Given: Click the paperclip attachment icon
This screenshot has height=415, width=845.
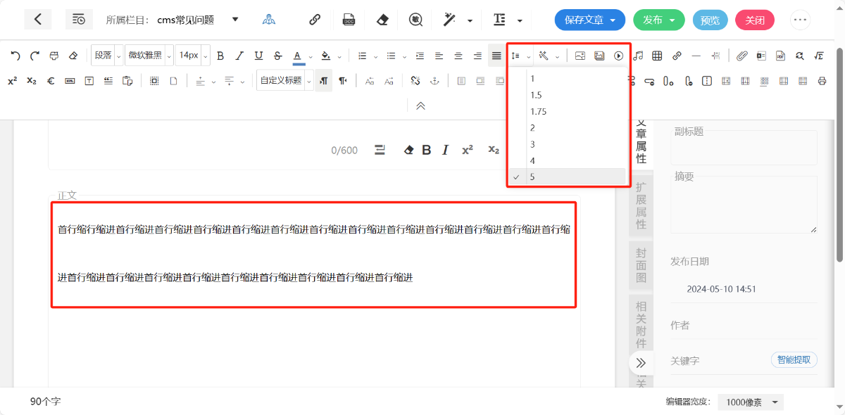Looking at the screenshot, I should (741, 56).
